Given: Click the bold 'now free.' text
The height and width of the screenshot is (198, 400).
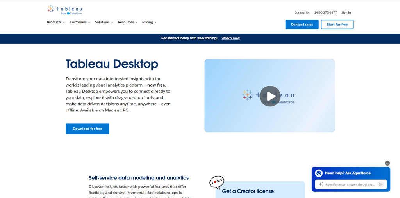Looking at the screenshot, I should click(157, 85).
